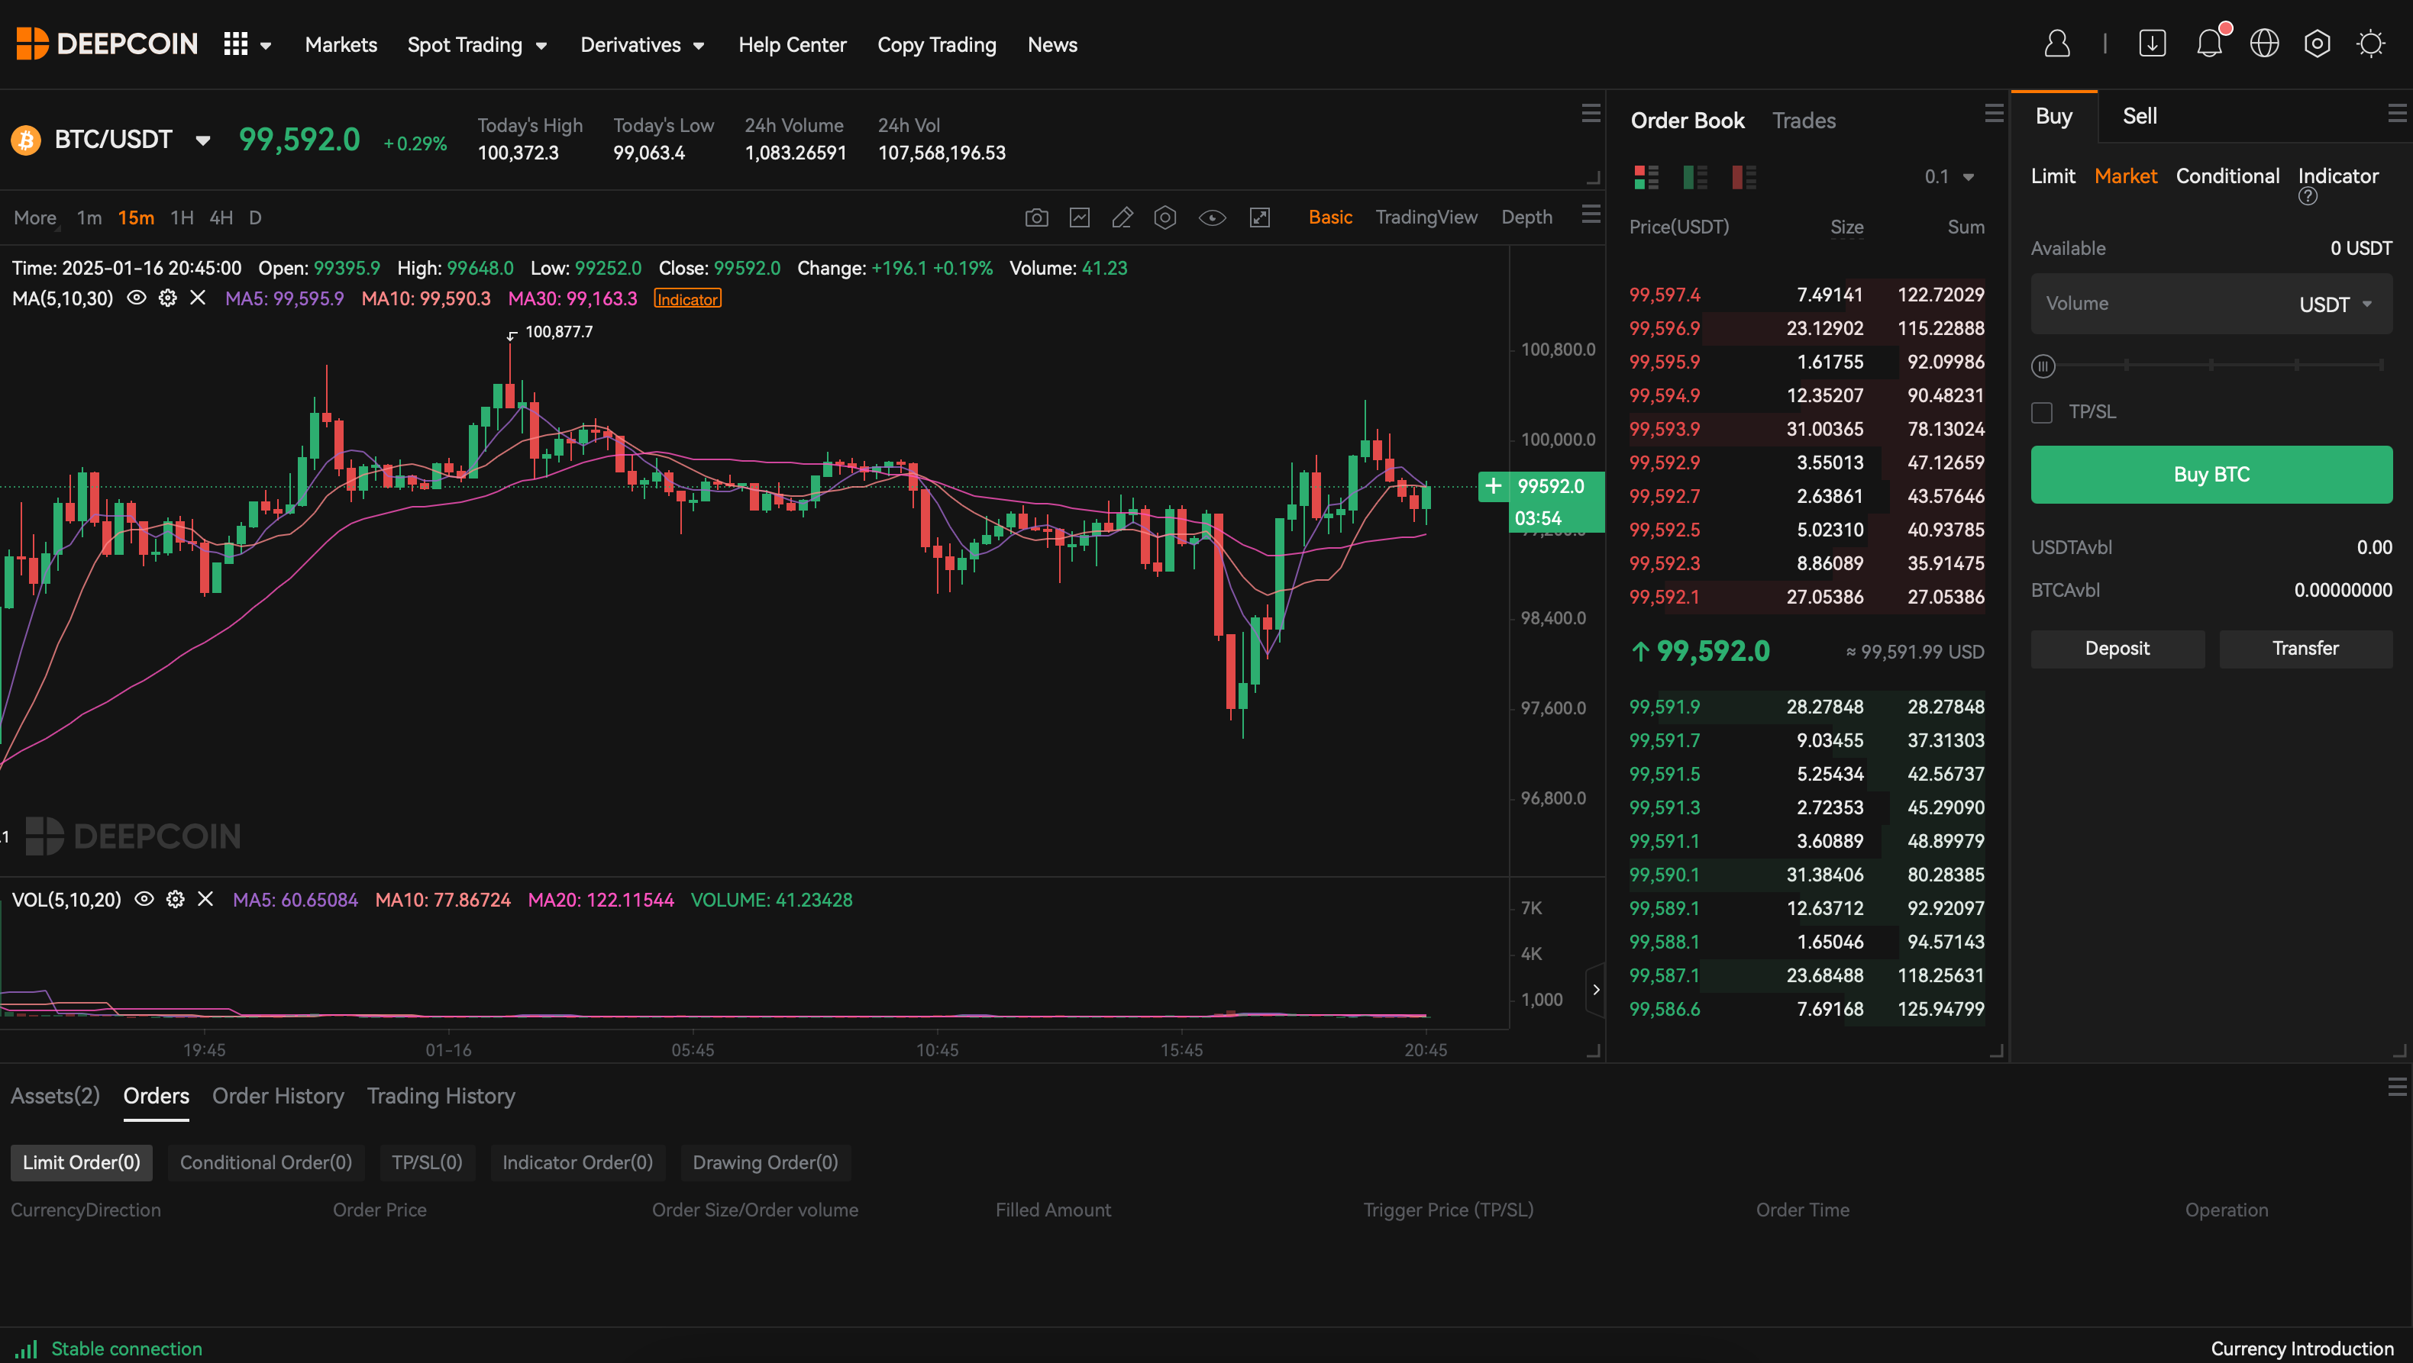Click the download app icon in header
Image resolution: width=2413 pixels, height=1363 pixels.
pyautogui.click(x=2153, y=44)
